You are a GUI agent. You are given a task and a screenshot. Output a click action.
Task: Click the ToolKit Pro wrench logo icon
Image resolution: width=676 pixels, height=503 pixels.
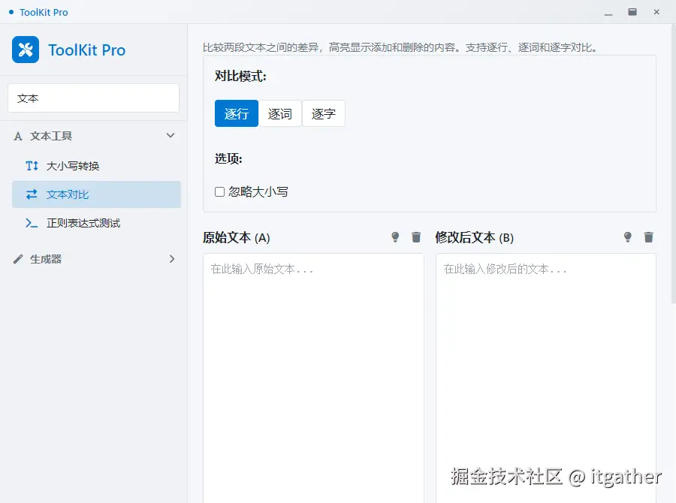pyautogui.click(x=26, y=50)
